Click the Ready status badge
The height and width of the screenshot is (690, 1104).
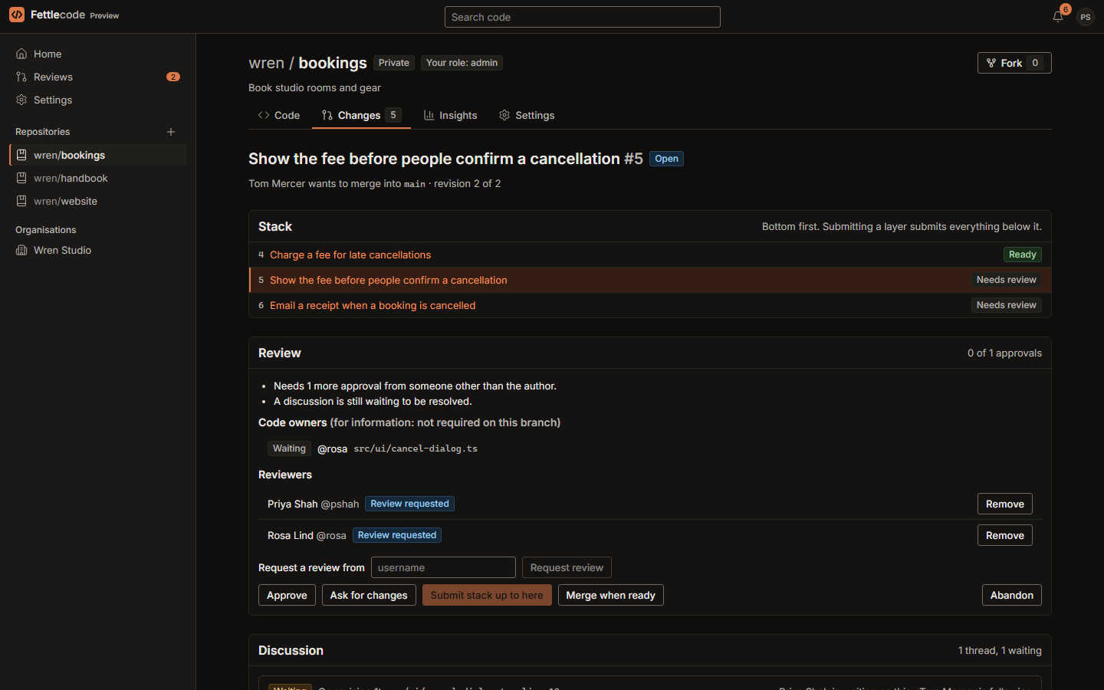tap(1022, 255)
